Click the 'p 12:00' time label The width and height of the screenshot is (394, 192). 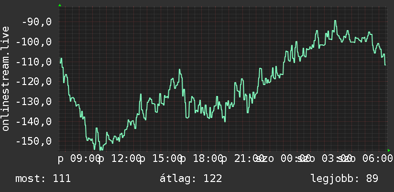tap(120, 159)
